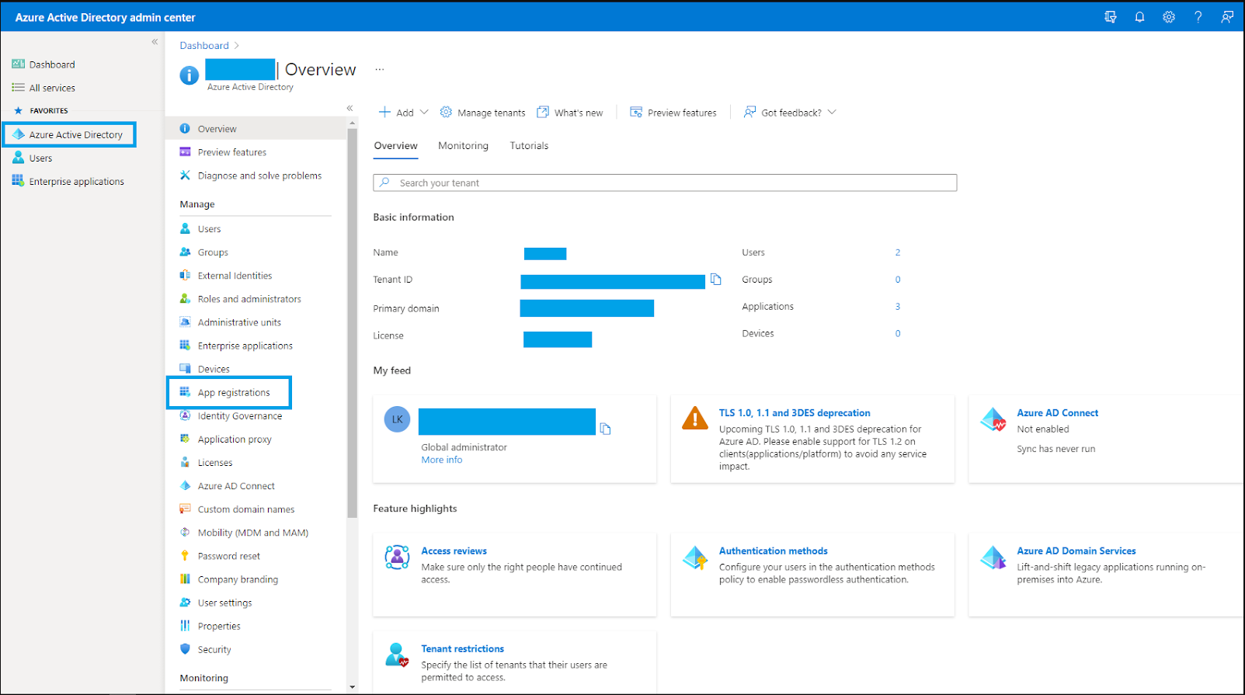Click User settings icon
This screenshot has width=1245, height=695.
click(185, 603)
